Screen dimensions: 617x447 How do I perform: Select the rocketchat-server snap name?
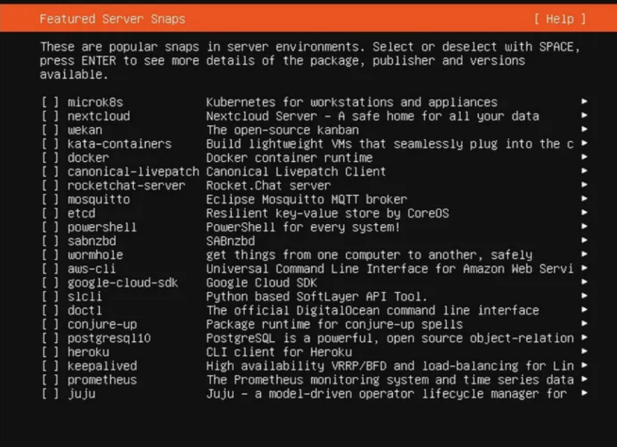point(126,185)
